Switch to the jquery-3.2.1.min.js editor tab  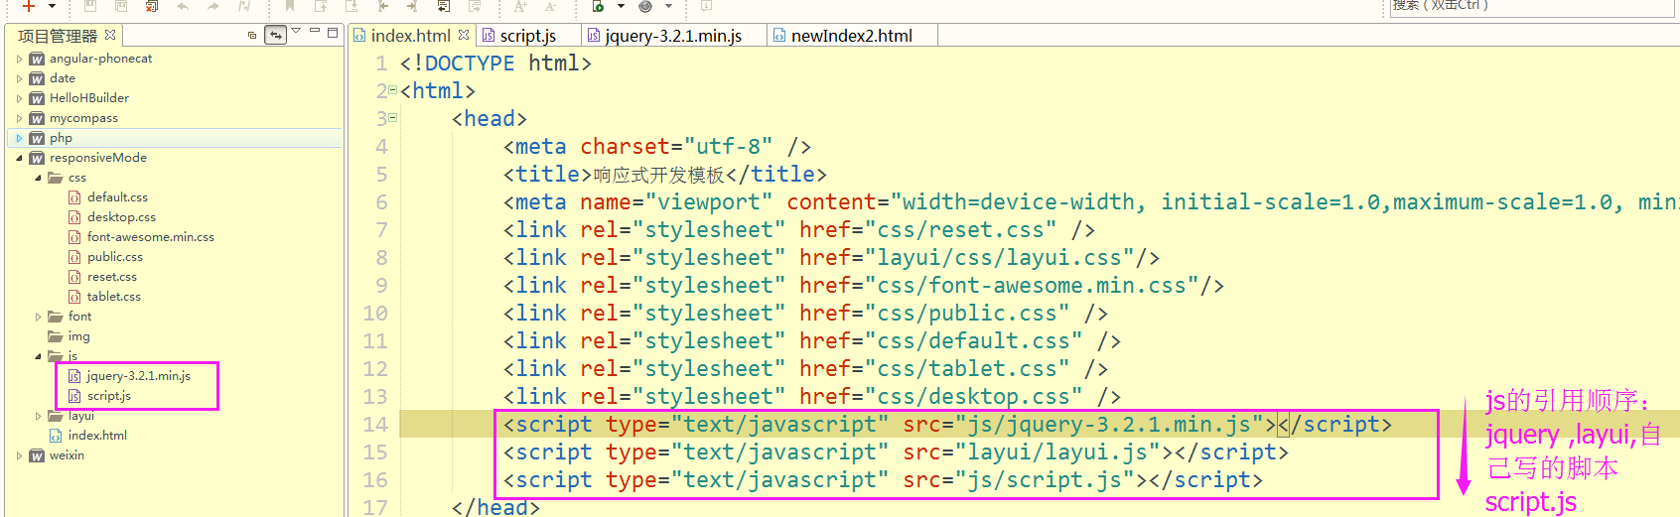pyautogui.click(x=673, y=36)
